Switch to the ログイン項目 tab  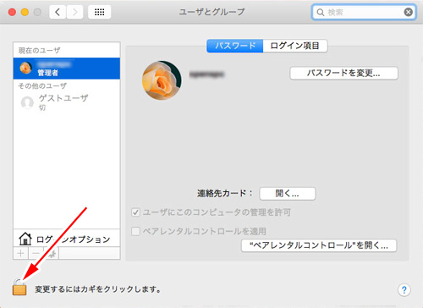point(295,46)
